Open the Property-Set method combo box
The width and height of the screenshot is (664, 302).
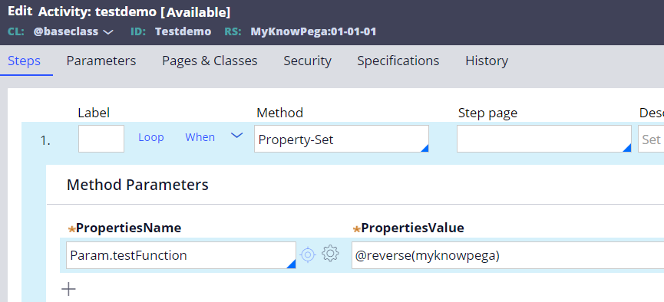(x=342, y=139)
